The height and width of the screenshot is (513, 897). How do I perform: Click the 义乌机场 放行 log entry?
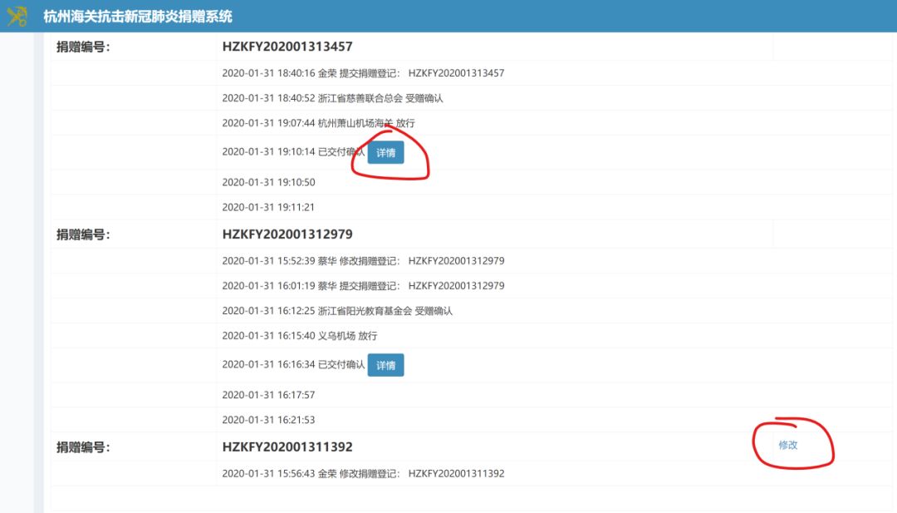[x=299, y=336]
